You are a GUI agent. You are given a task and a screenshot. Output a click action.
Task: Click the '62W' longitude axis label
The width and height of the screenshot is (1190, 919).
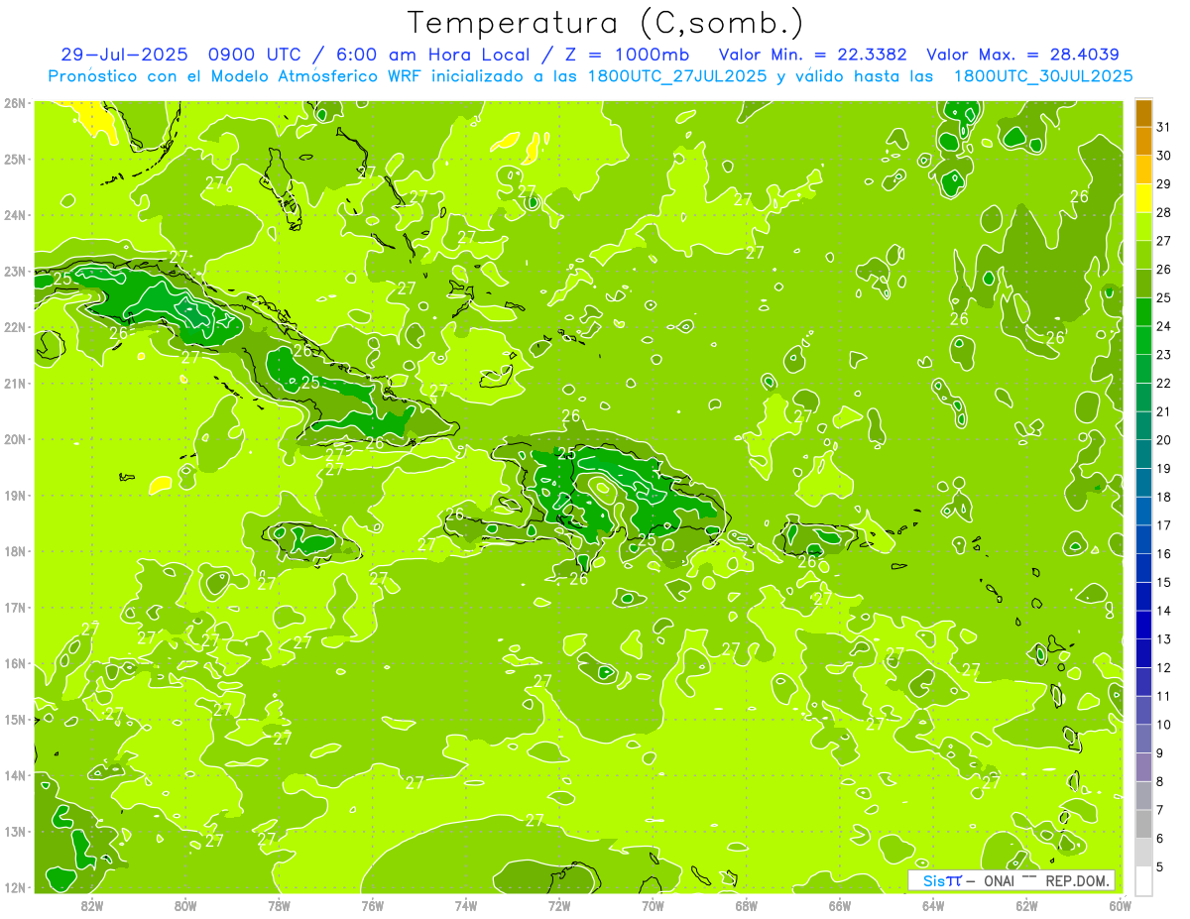pyautogui.click(x=1026, y=905)
